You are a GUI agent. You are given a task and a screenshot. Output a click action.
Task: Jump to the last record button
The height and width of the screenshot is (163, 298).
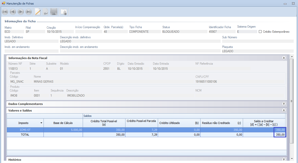(29, 12)
